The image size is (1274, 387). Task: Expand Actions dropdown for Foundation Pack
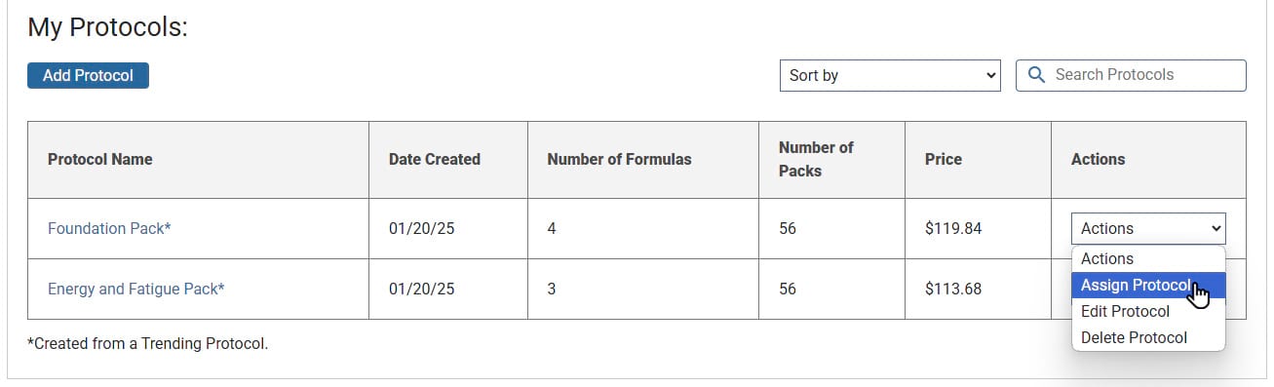click(1148, 228)
